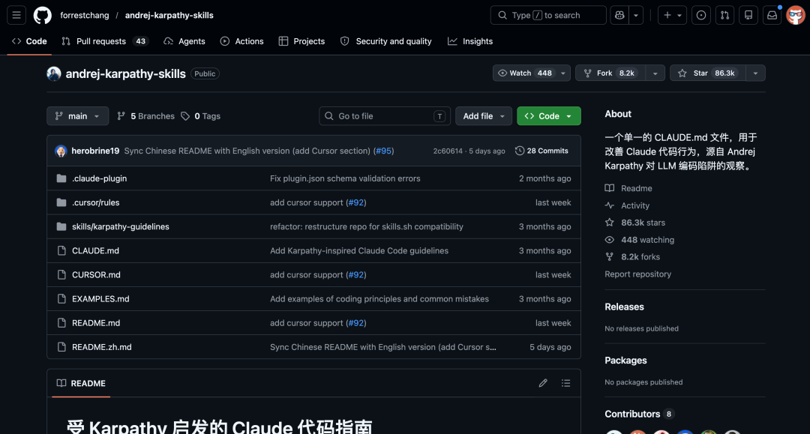
Task: Open the skills/karpathy-guidelines folder
Action: pos(120,227)
